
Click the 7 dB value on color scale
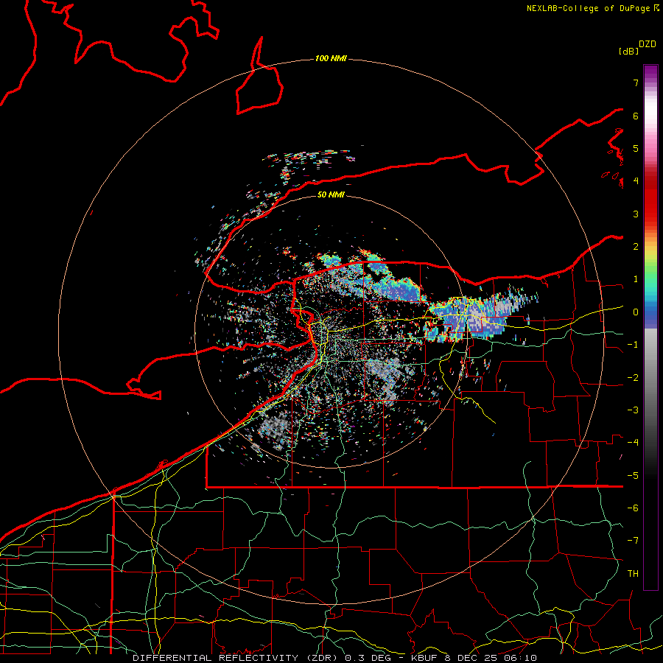[x=636, y=83]
